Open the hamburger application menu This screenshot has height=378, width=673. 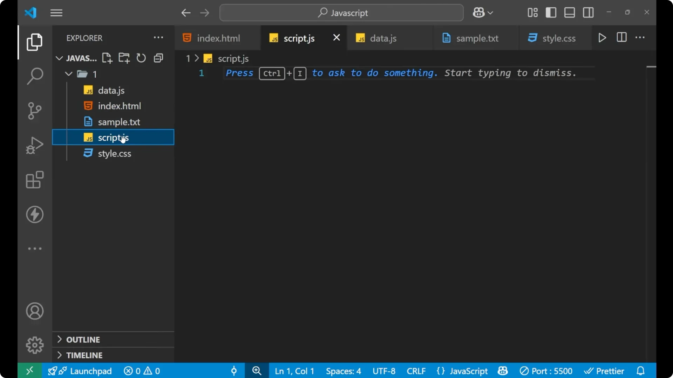coord(56,13)
